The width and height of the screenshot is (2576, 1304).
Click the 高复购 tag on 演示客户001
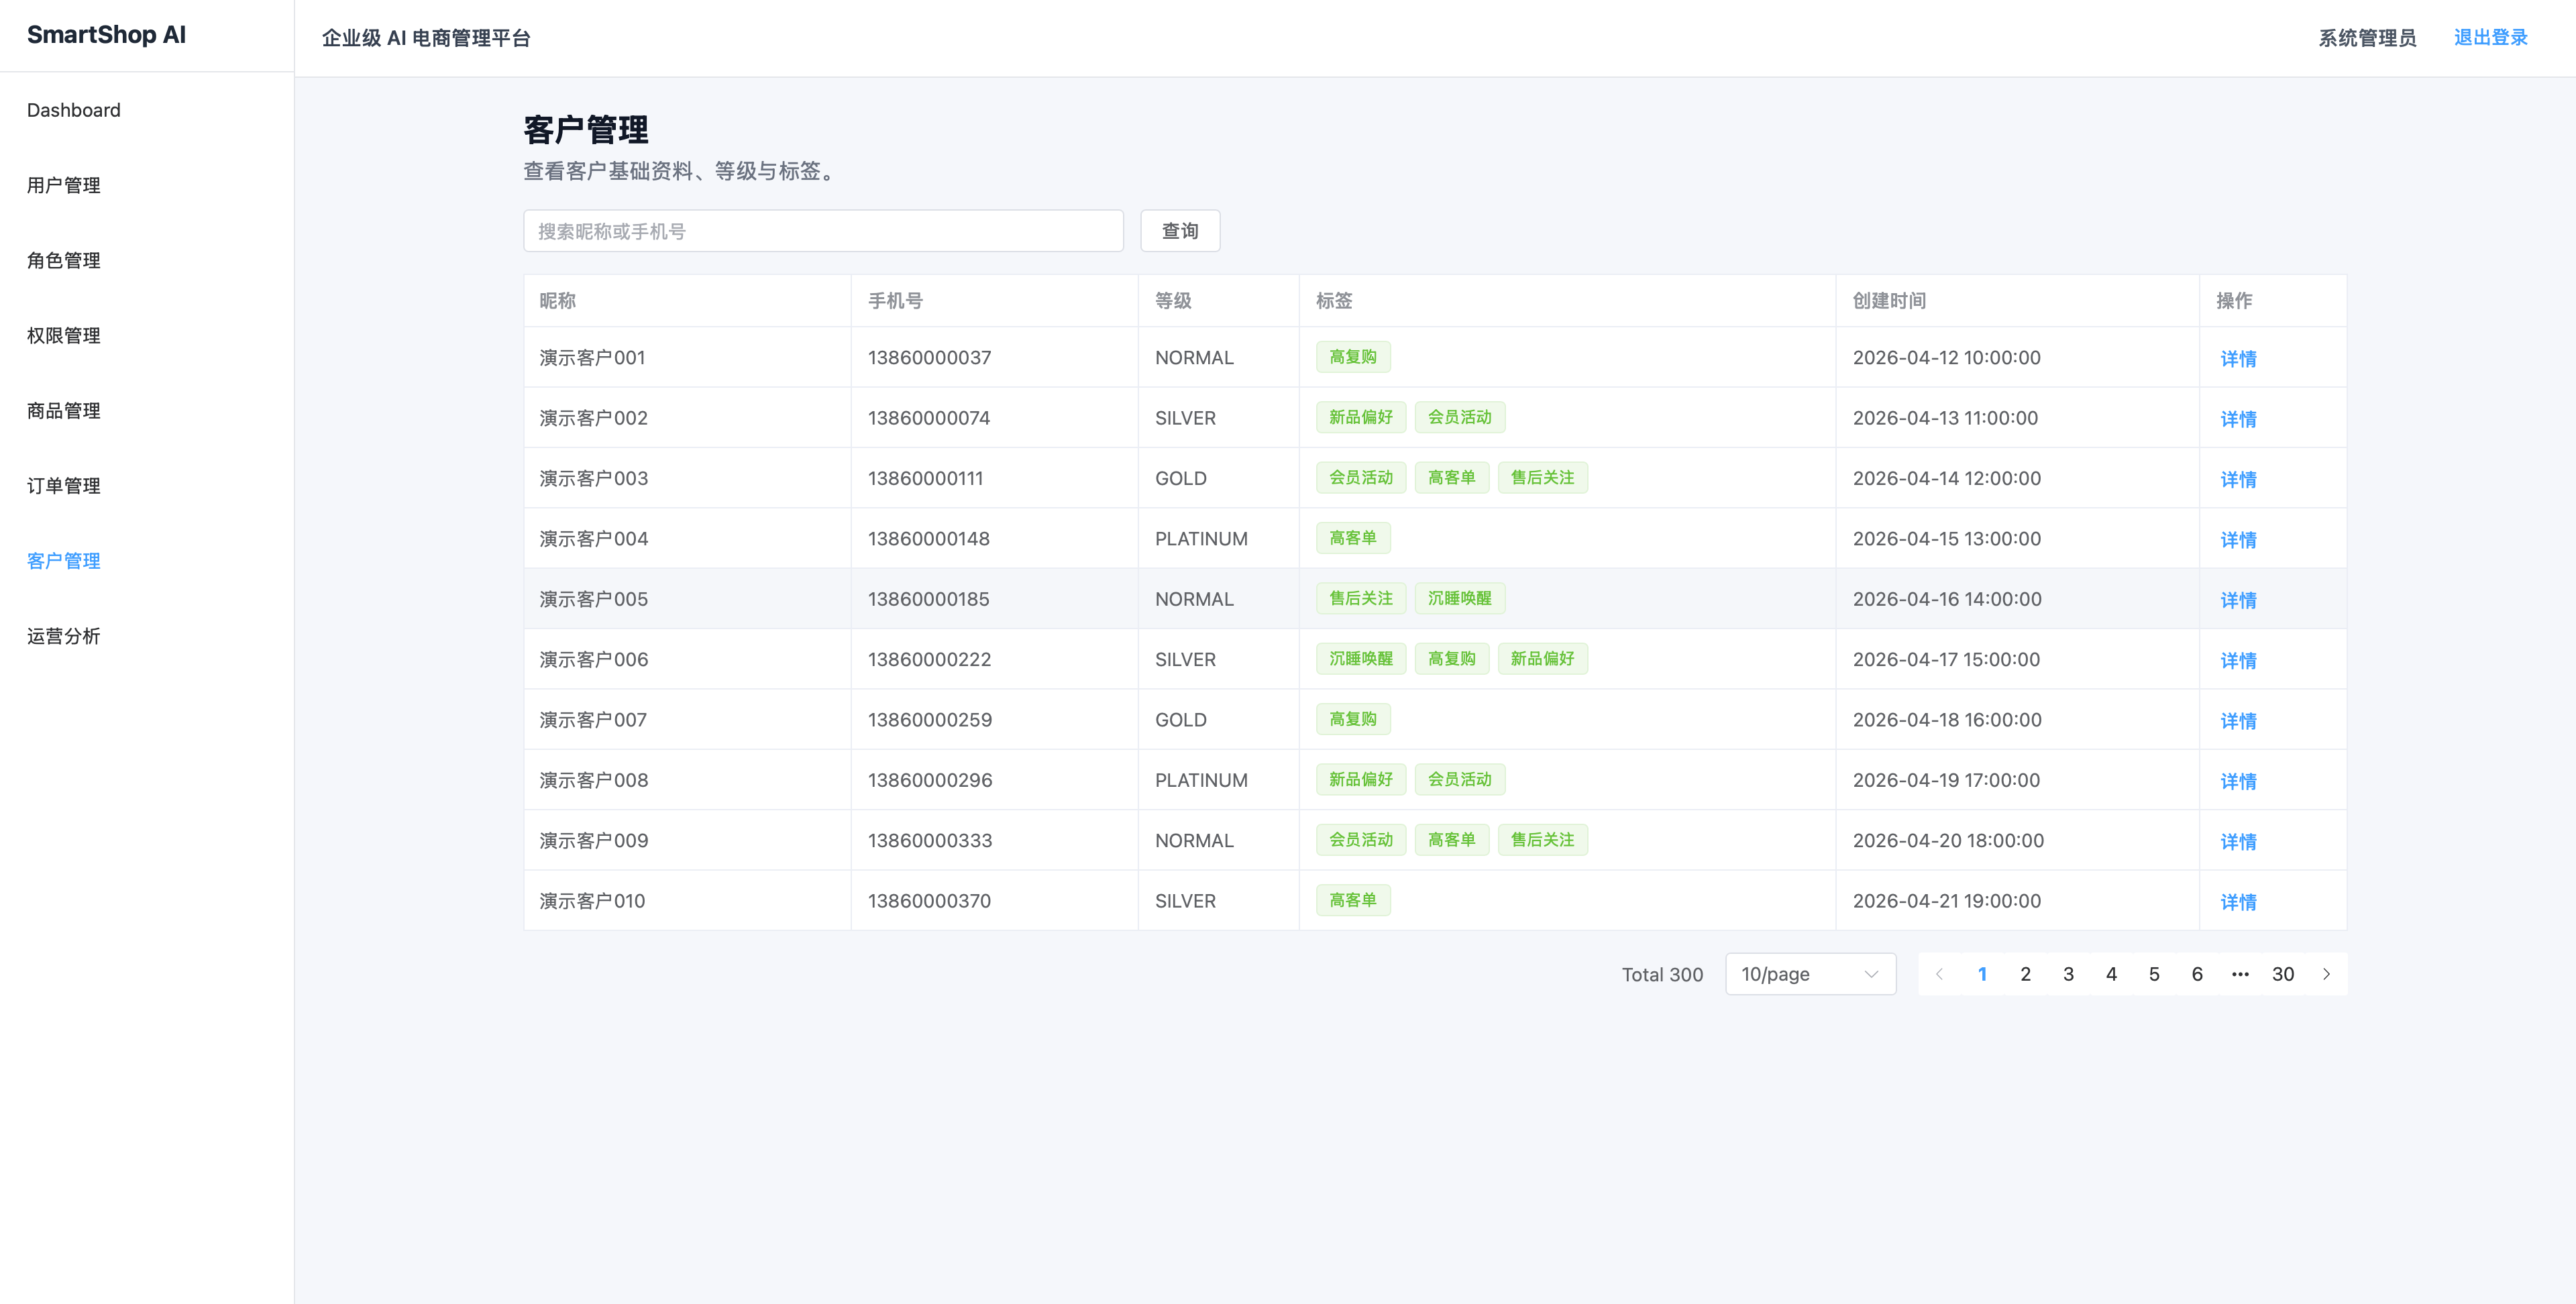pyautogui.click(x=1353, y=357)
